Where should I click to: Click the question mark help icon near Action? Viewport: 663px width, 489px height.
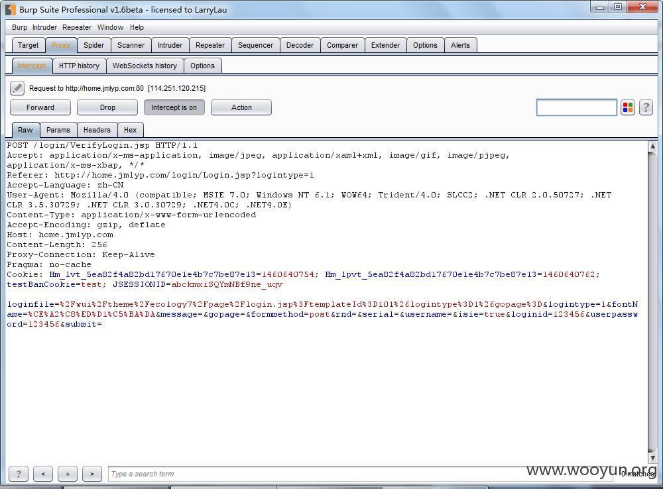(x=646, y=107)
